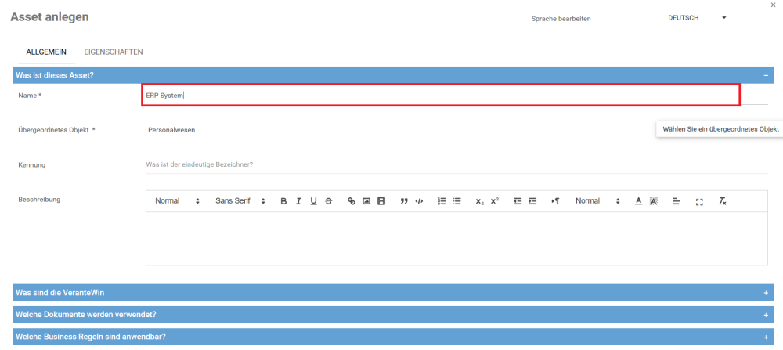783x350 pixels.
Task: Open the text color picker
Action: pyautogui.click(x=638, y=201)
